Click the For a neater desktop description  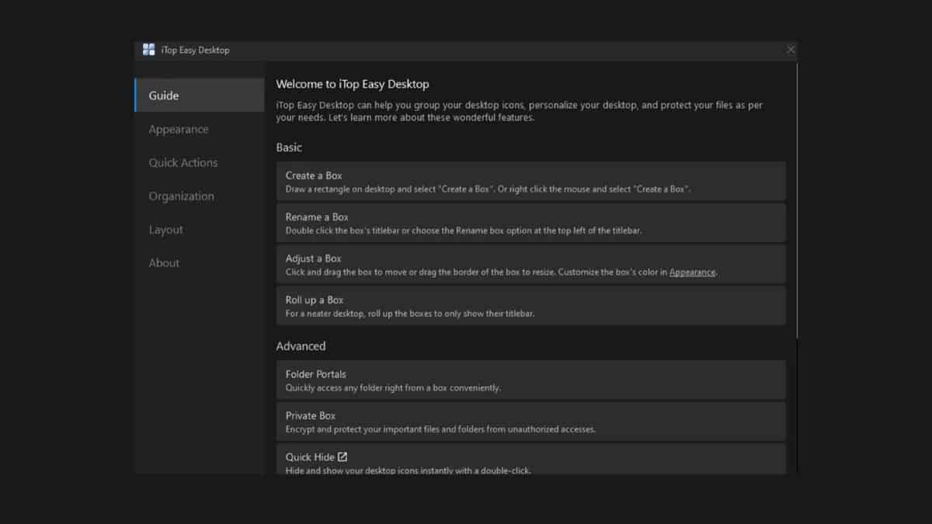click(410, 314)
